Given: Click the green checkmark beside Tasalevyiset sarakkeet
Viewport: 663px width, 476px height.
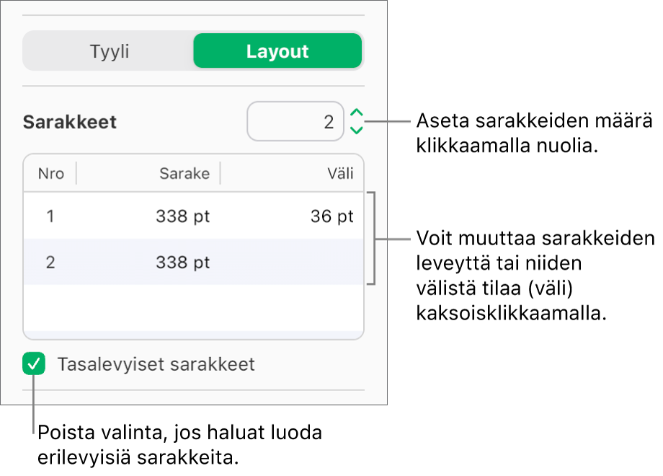Looking at the screenshot, I should click(34, 365).
